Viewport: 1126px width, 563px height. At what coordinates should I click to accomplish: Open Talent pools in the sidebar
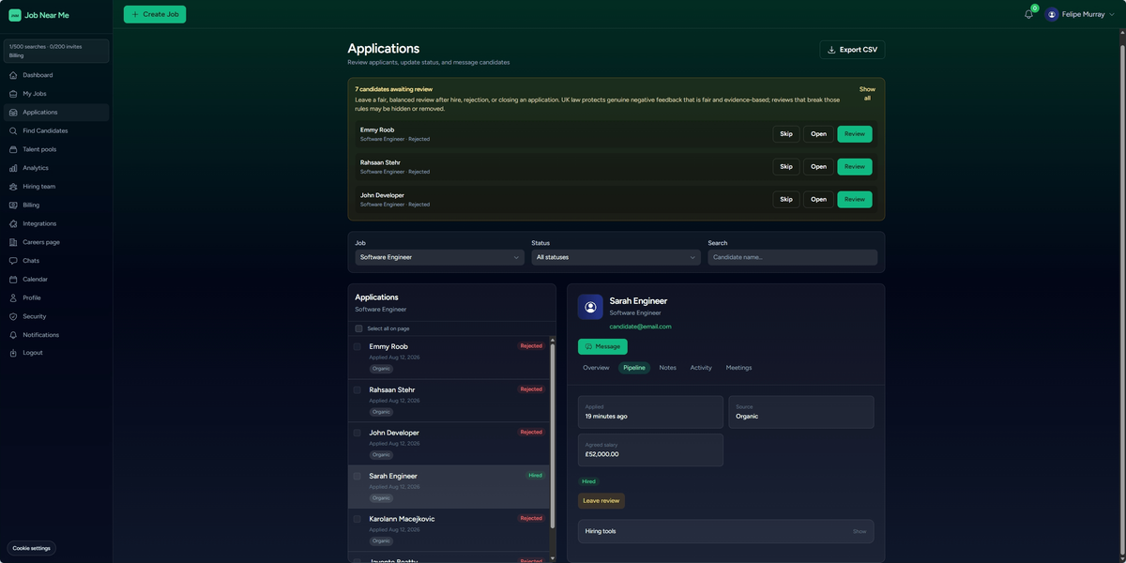(56, 149)
